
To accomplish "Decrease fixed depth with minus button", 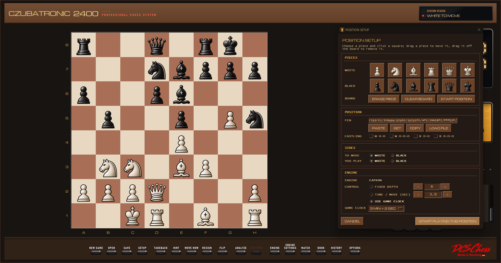I will (x=418, y=187).
